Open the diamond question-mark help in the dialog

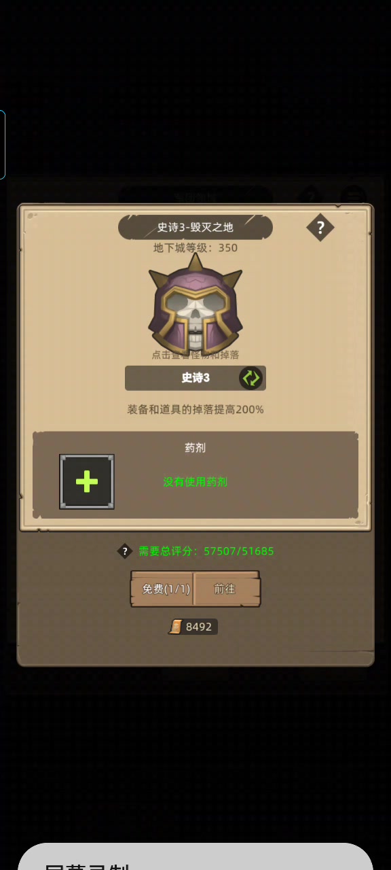click(x=320, y=227)
